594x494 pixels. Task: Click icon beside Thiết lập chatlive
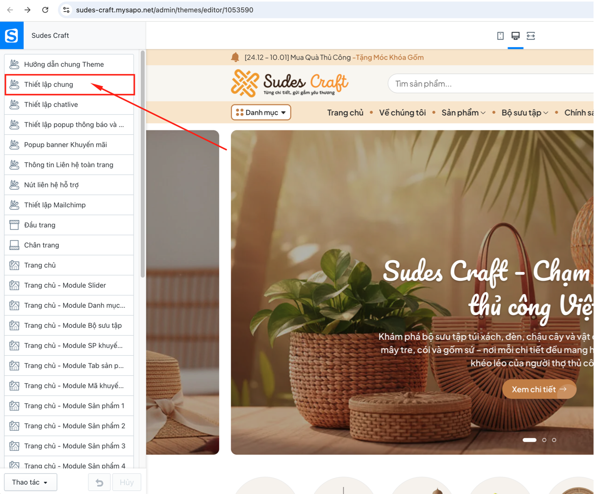click(x=14, y=104)
